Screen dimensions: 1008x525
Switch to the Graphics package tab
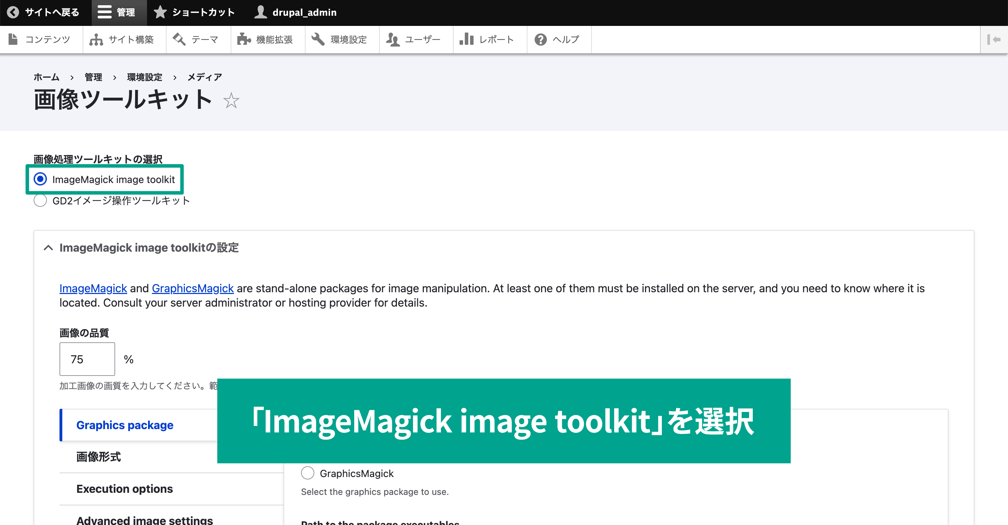pos(139,425)
